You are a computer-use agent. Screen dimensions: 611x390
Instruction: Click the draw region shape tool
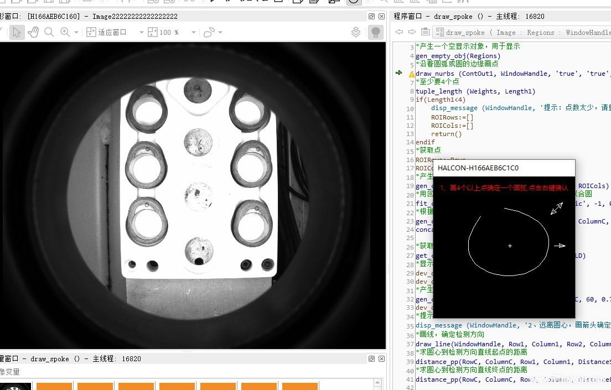tap(209, 32)
